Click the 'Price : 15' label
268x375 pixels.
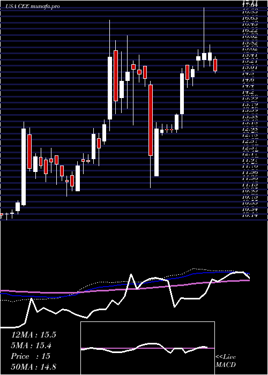click(31, 356)
